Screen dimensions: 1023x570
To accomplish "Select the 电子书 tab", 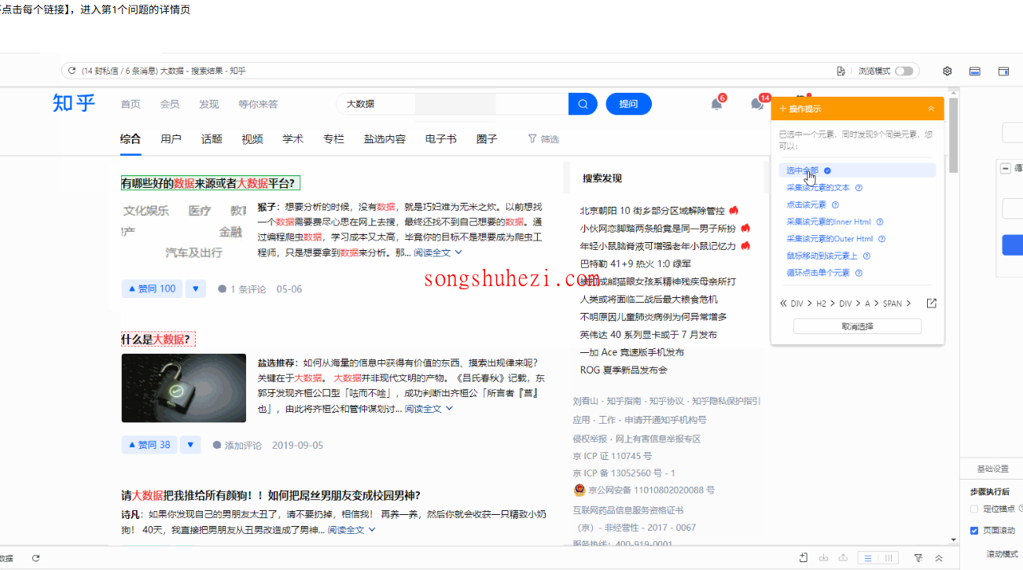I will [441, 138].
